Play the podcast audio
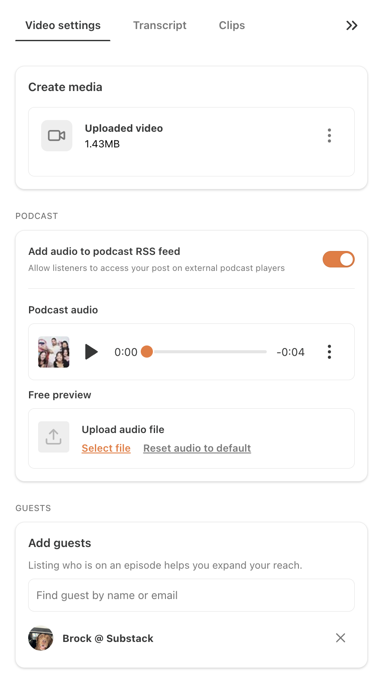382x684 pixels. [x=91, y=352]
